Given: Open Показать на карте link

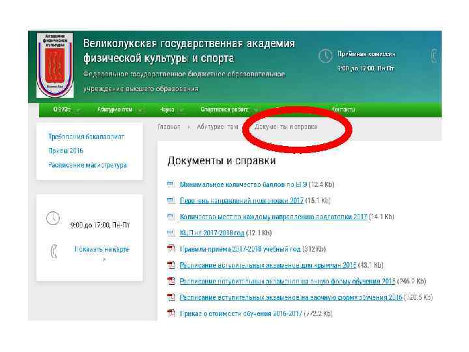Looking at the screenshot, I should (102, 249).
